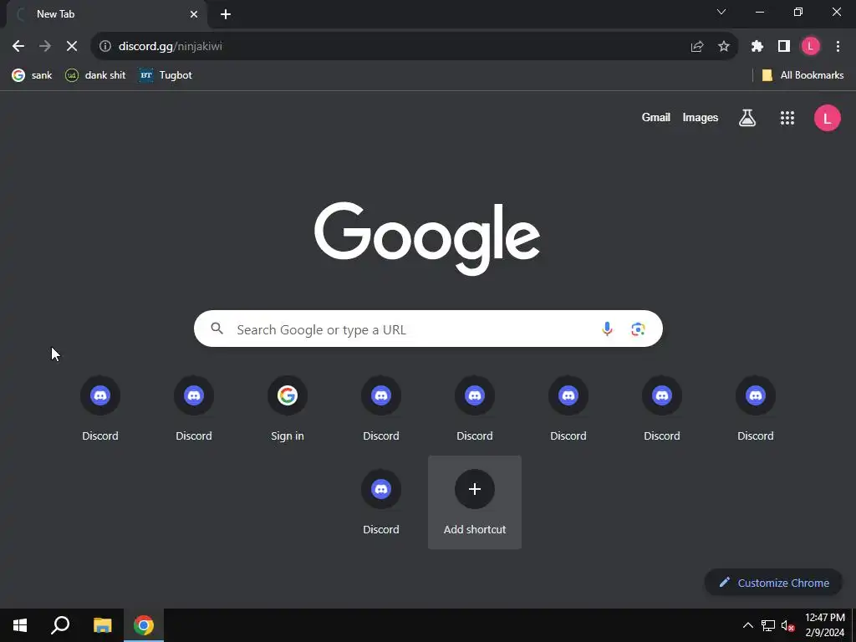
Task: Open the Gmail link
Action: pyautogui.click(x=655, y=117)
